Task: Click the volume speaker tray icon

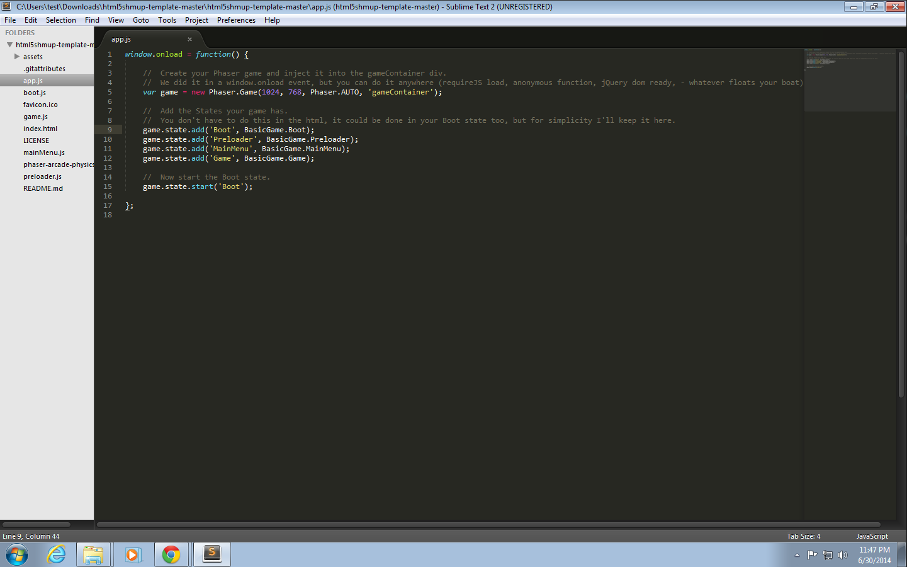Action: pyautogui.click(x=842, y=555)
